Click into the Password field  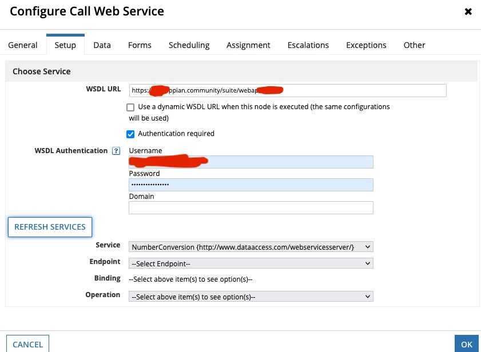pos(251,185)
